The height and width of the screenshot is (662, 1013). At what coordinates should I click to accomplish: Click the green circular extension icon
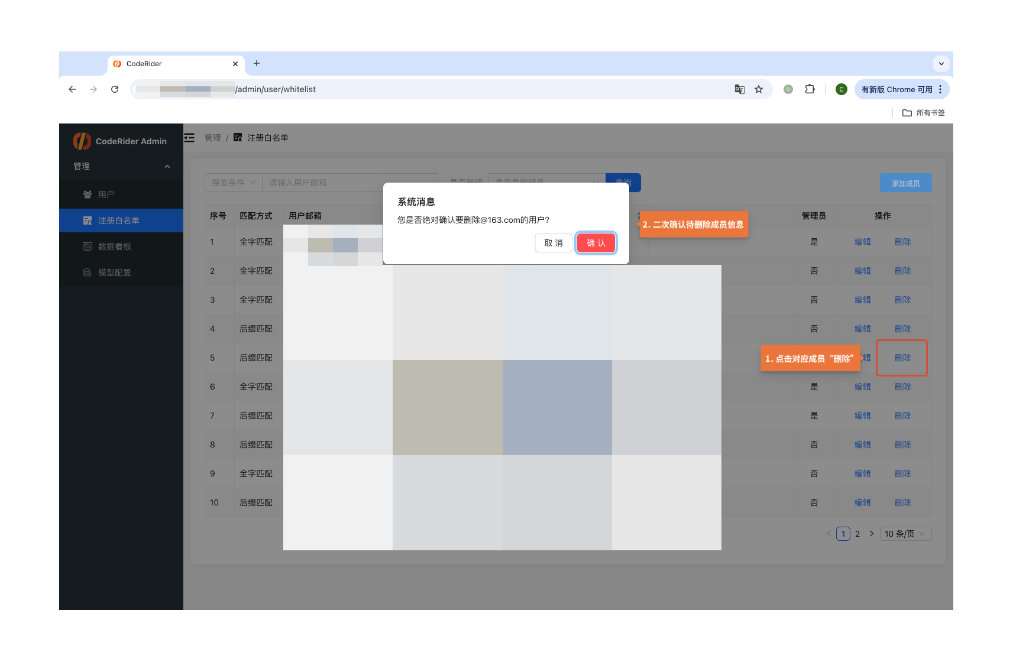(788, 89)
